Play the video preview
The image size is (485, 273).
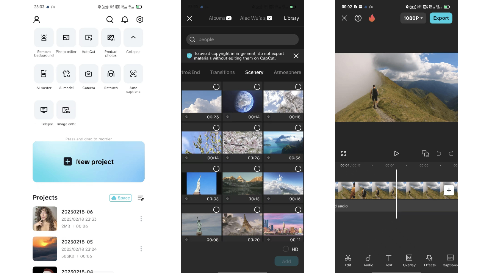pos(396,154)
